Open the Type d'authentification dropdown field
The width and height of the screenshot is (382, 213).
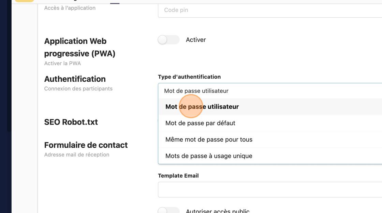click(x=269, y=91)
